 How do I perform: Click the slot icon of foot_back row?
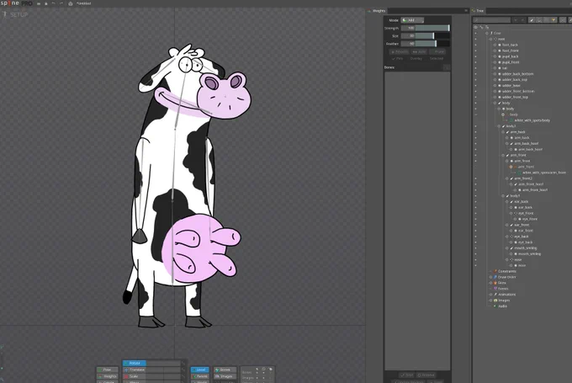click(x=500, y=45)
